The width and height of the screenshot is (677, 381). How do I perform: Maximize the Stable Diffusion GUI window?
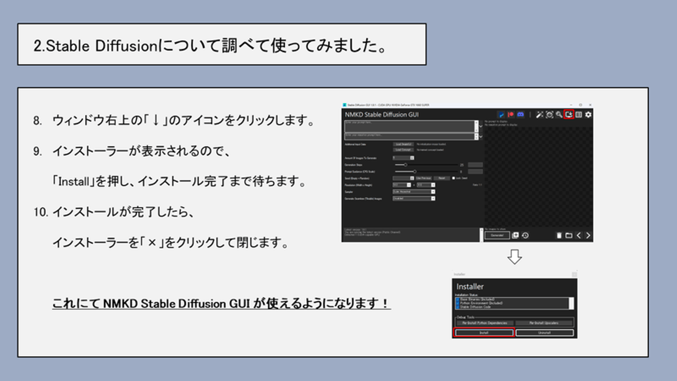point(581,105)
